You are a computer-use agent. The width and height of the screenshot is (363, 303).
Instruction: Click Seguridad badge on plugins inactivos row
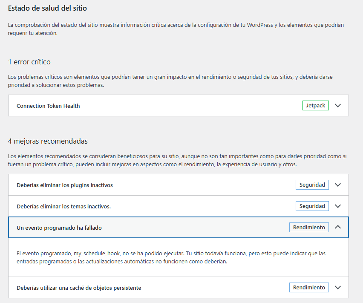(x=312, y=185)
